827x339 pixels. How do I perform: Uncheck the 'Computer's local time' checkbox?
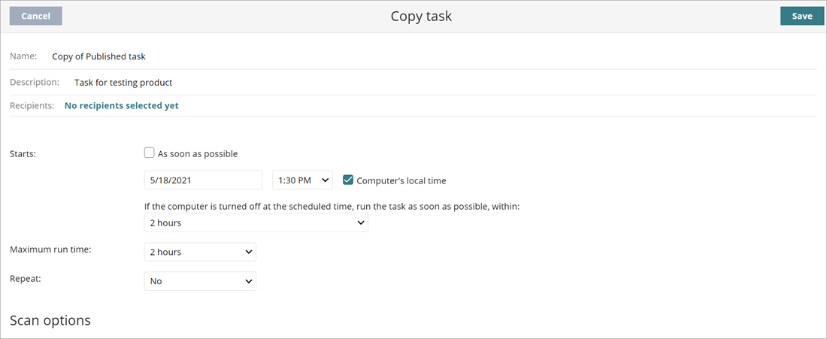point(348,180)
